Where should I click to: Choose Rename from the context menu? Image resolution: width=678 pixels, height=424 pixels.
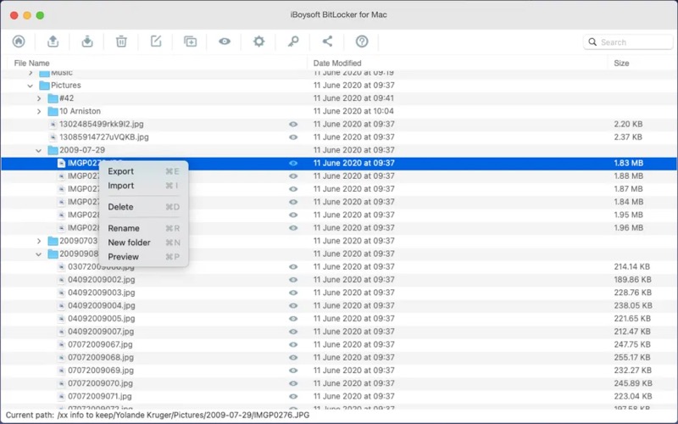[143, 228]
